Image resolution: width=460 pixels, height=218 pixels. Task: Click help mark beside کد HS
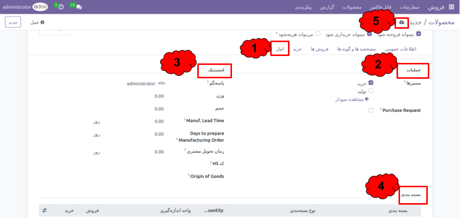[211, 162]
